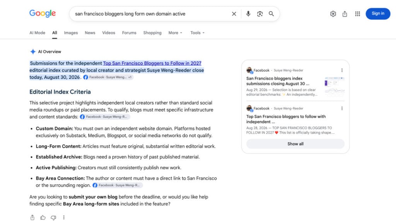The width and height of the screenshot is (396, 221).
Task: Click the Bay Area Connection bullet text
Action: coord(126,182)
